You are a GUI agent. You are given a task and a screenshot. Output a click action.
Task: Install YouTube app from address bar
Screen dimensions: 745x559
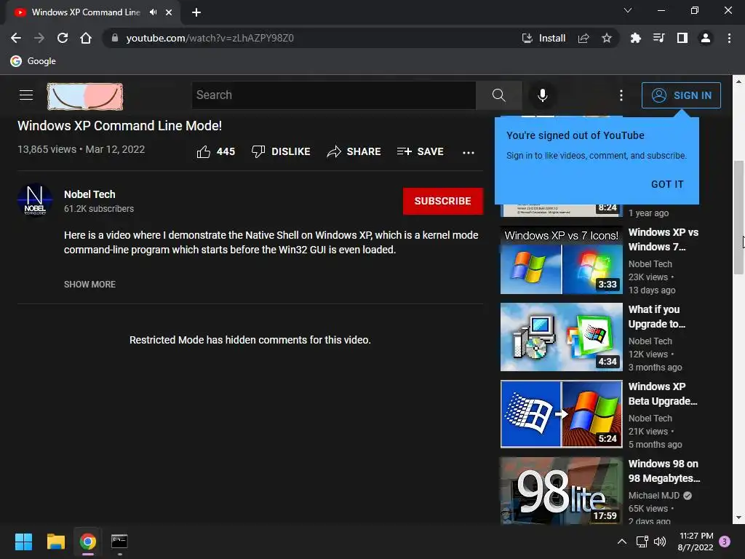[x=543, y=38]
